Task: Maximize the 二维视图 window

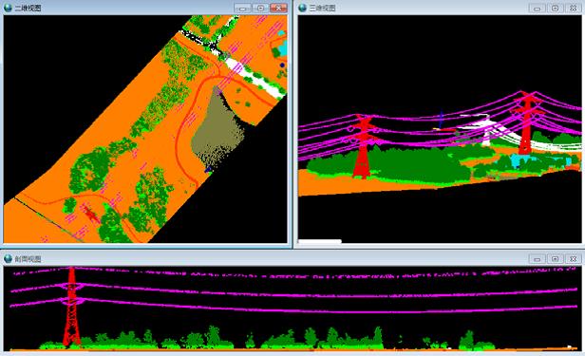Action: (x=260, y=8)
